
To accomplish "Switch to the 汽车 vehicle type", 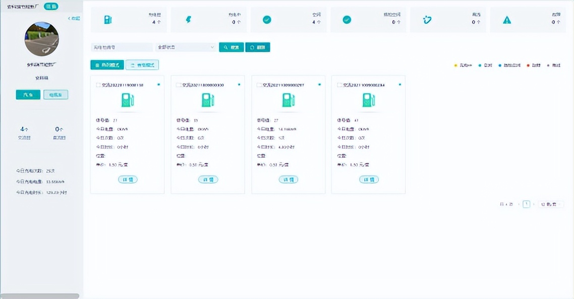I will pos(28,94).
